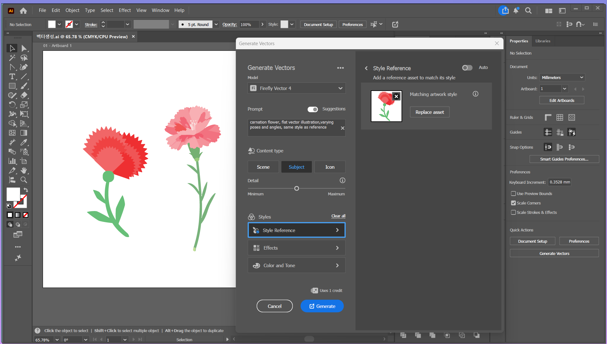This screenshot has width=607, height=344.
Task: Enable Use Preview Bounds checkbox
Action: [x=513, y=194]
